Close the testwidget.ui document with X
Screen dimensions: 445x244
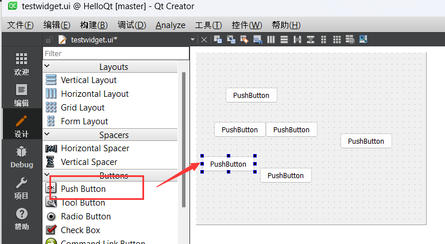204,40
